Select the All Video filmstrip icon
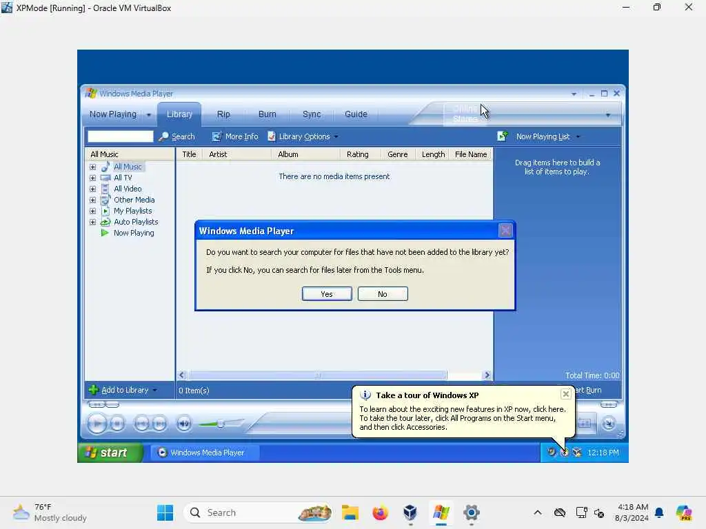Screen dimensions: 706x529 tap(105, 189)
